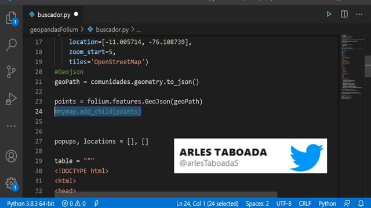Click on 'points = folium.features.GeoJson(geoPath)' line
The image size is (371, 208).
pyautogui.click(x=129, y=102)
